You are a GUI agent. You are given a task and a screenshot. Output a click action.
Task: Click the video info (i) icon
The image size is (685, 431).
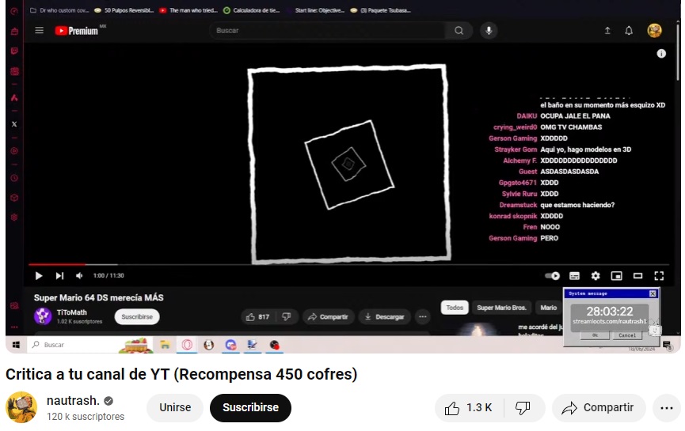[x=661, y=54]
